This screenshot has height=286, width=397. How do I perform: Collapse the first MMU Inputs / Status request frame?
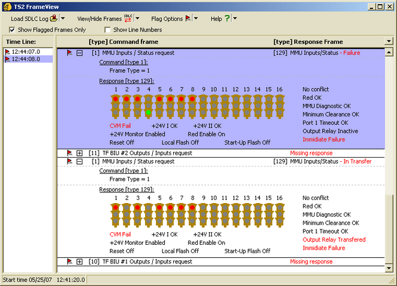[x=79, y=53]
